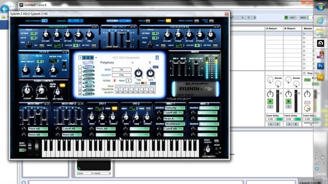Image resolution: width=328 pixels, height=184 pixels.
Task: Open Misc 1 ModWheel source selector
Action: [x=175, y=124]
